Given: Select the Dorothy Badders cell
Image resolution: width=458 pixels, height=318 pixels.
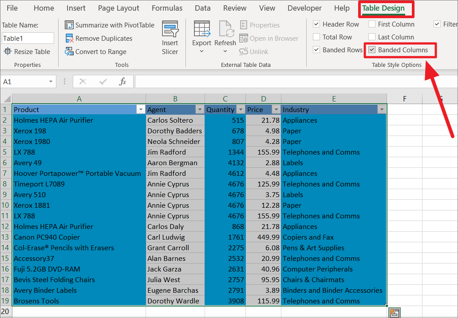Looking at the screenshot, I should tap(175, 131).
